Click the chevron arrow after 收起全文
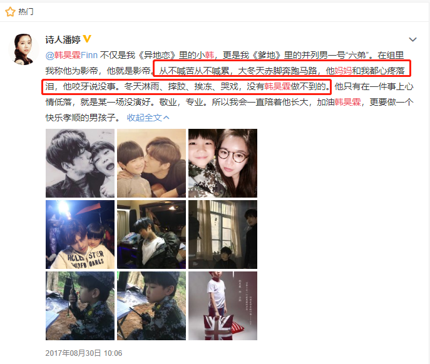The image size is (430, 364). (x=166, y=118)
